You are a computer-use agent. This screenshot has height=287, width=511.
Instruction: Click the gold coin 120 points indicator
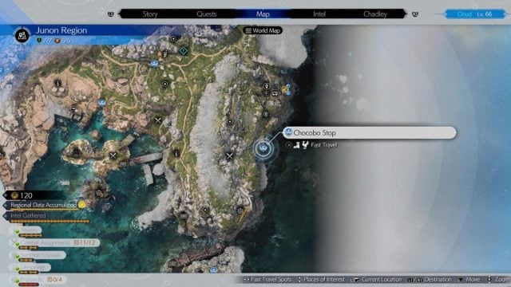[x=22, y=195]
